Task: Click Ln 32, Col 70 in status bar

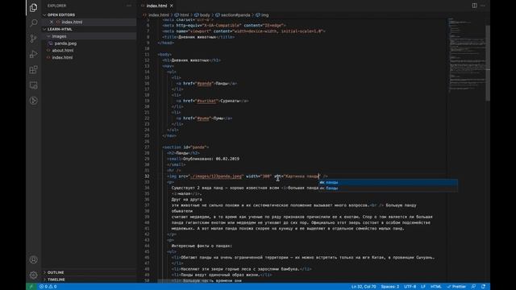Action: 364,287
